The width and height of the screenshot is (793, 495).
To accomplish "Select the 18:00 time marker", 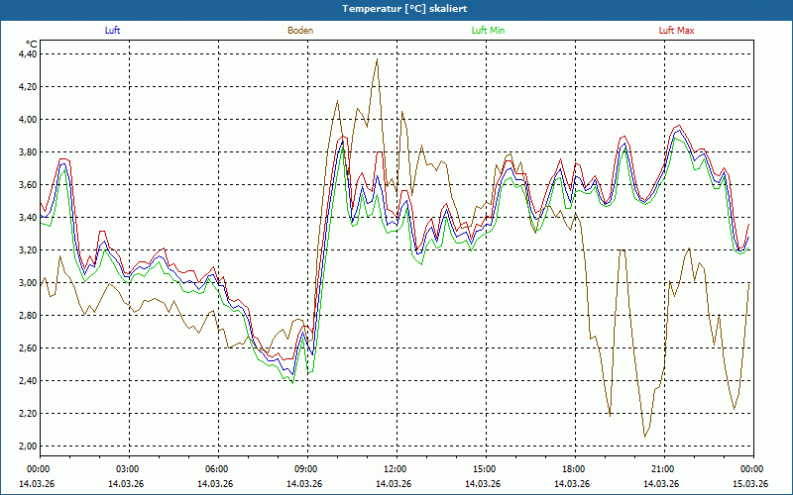I will click(x=572, y=468).
